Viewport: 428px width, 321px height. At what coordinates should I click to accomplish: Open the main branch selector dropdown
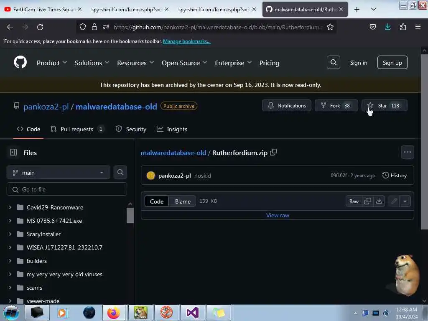59,173
